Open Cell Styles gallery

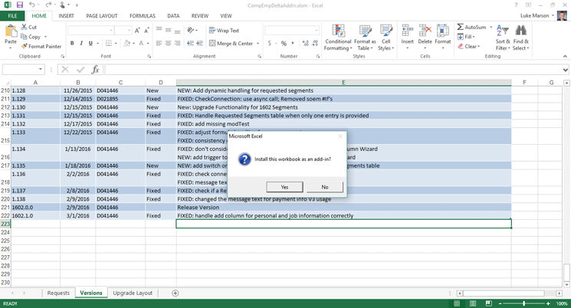coord(386,38)
